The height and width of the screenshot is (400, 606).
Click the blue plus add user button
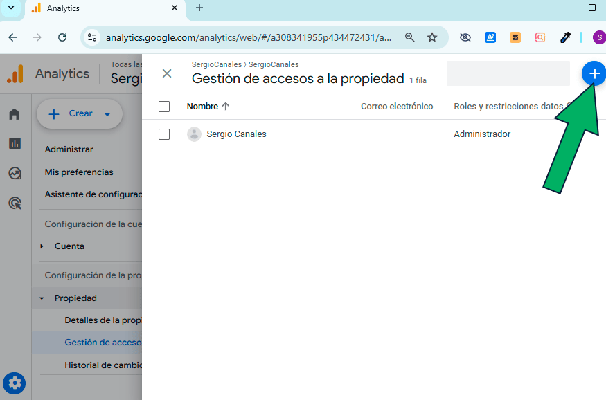coord(594,73)
